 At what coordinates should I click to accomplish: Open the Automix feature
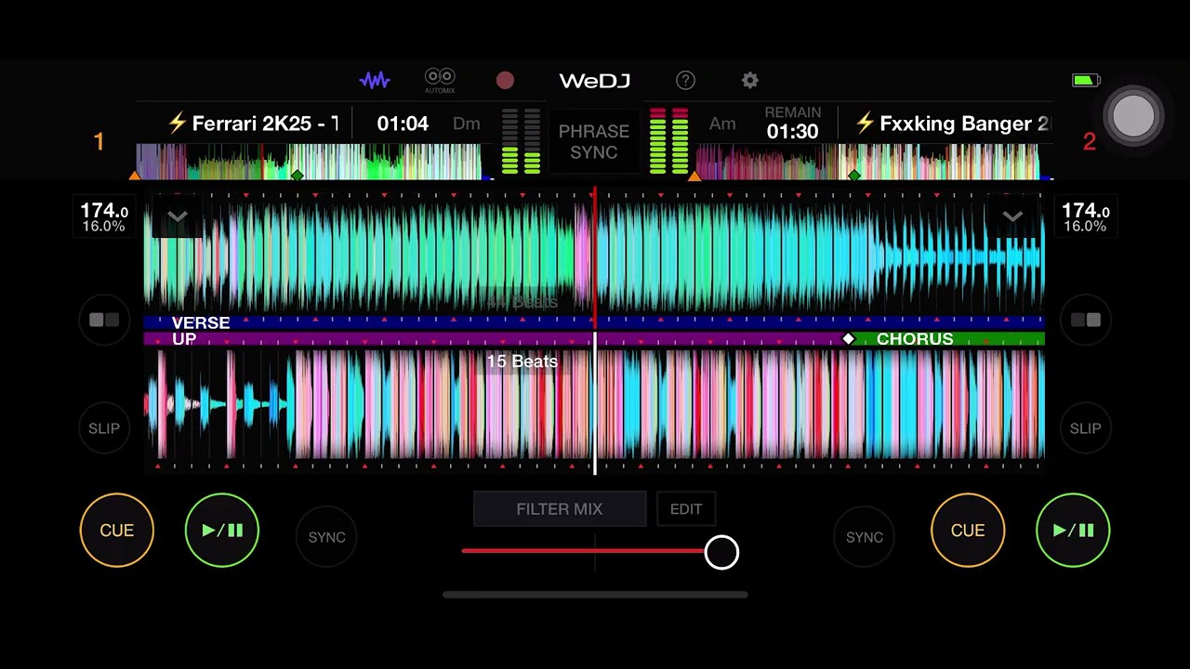click(x=440, y=81)
